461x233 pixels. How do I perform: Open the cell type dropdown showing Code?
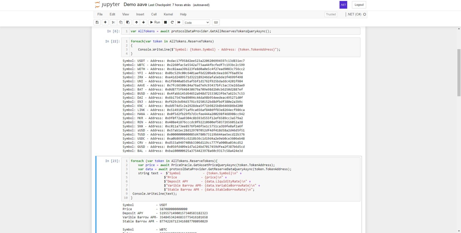tap(197, 22)
